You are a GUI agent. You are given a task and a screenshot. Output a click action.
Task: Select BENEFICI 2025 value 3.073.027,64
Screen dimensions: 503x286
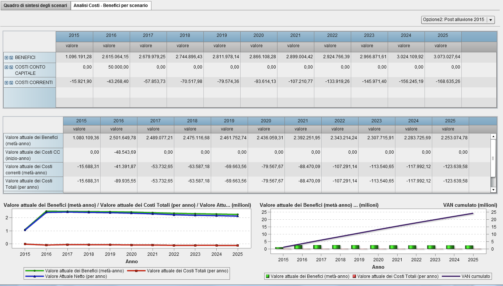(x=443, y=56)
